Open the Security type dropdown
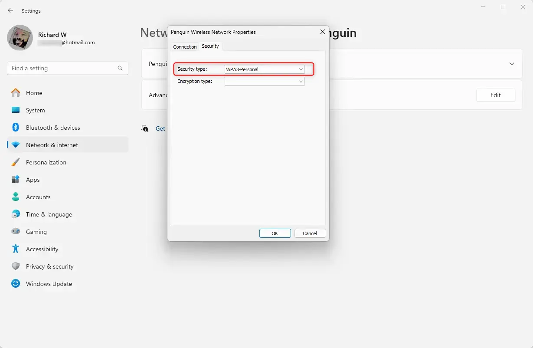533x348 pixels. click(265, 69)
